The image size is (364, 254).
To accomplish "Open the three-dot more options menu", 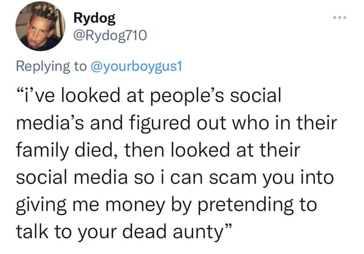I will pyautogui.click(x=340, y=18).
